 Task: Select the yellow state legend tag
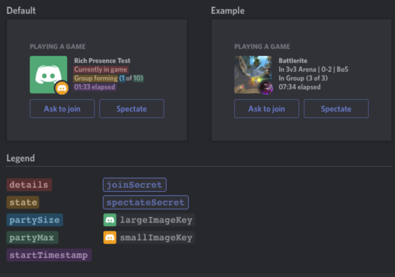pos(23,202)
